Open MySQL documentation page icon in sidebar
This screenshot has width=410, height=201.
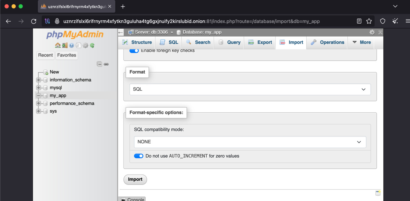pos(78,45)
